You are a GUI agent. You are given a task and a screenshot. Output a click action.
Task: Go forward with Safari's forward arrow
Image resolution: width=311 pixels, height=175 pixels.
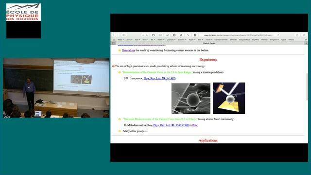click(x=118, y=35)
